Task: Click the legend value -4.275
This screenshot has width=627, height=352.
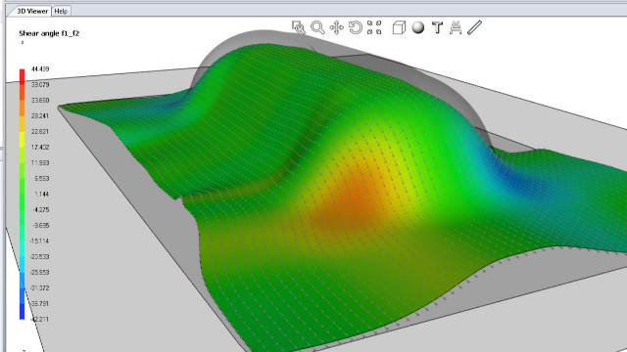Action: pos(41,209)
